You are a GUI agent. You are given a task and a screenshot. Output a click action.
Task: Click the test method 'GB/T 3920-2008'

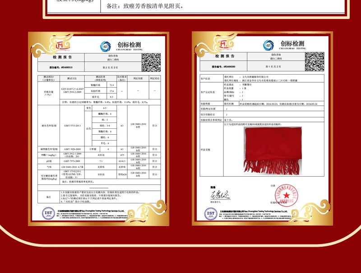coord(72,149)
